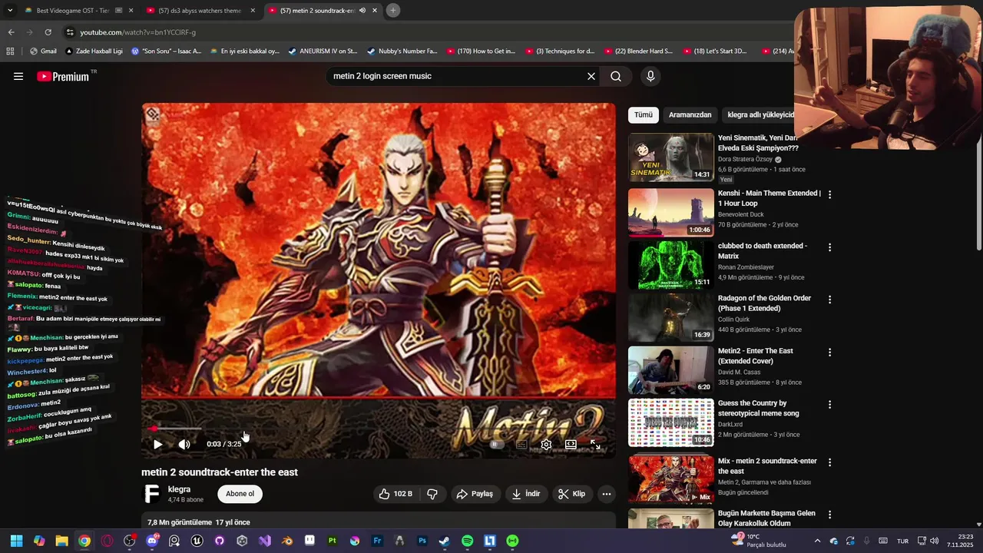The height and width of the screenshot is (553, 983).
Task: Switch to ds3 abyss watchers theme tab
Action: [x=200, y=11]
